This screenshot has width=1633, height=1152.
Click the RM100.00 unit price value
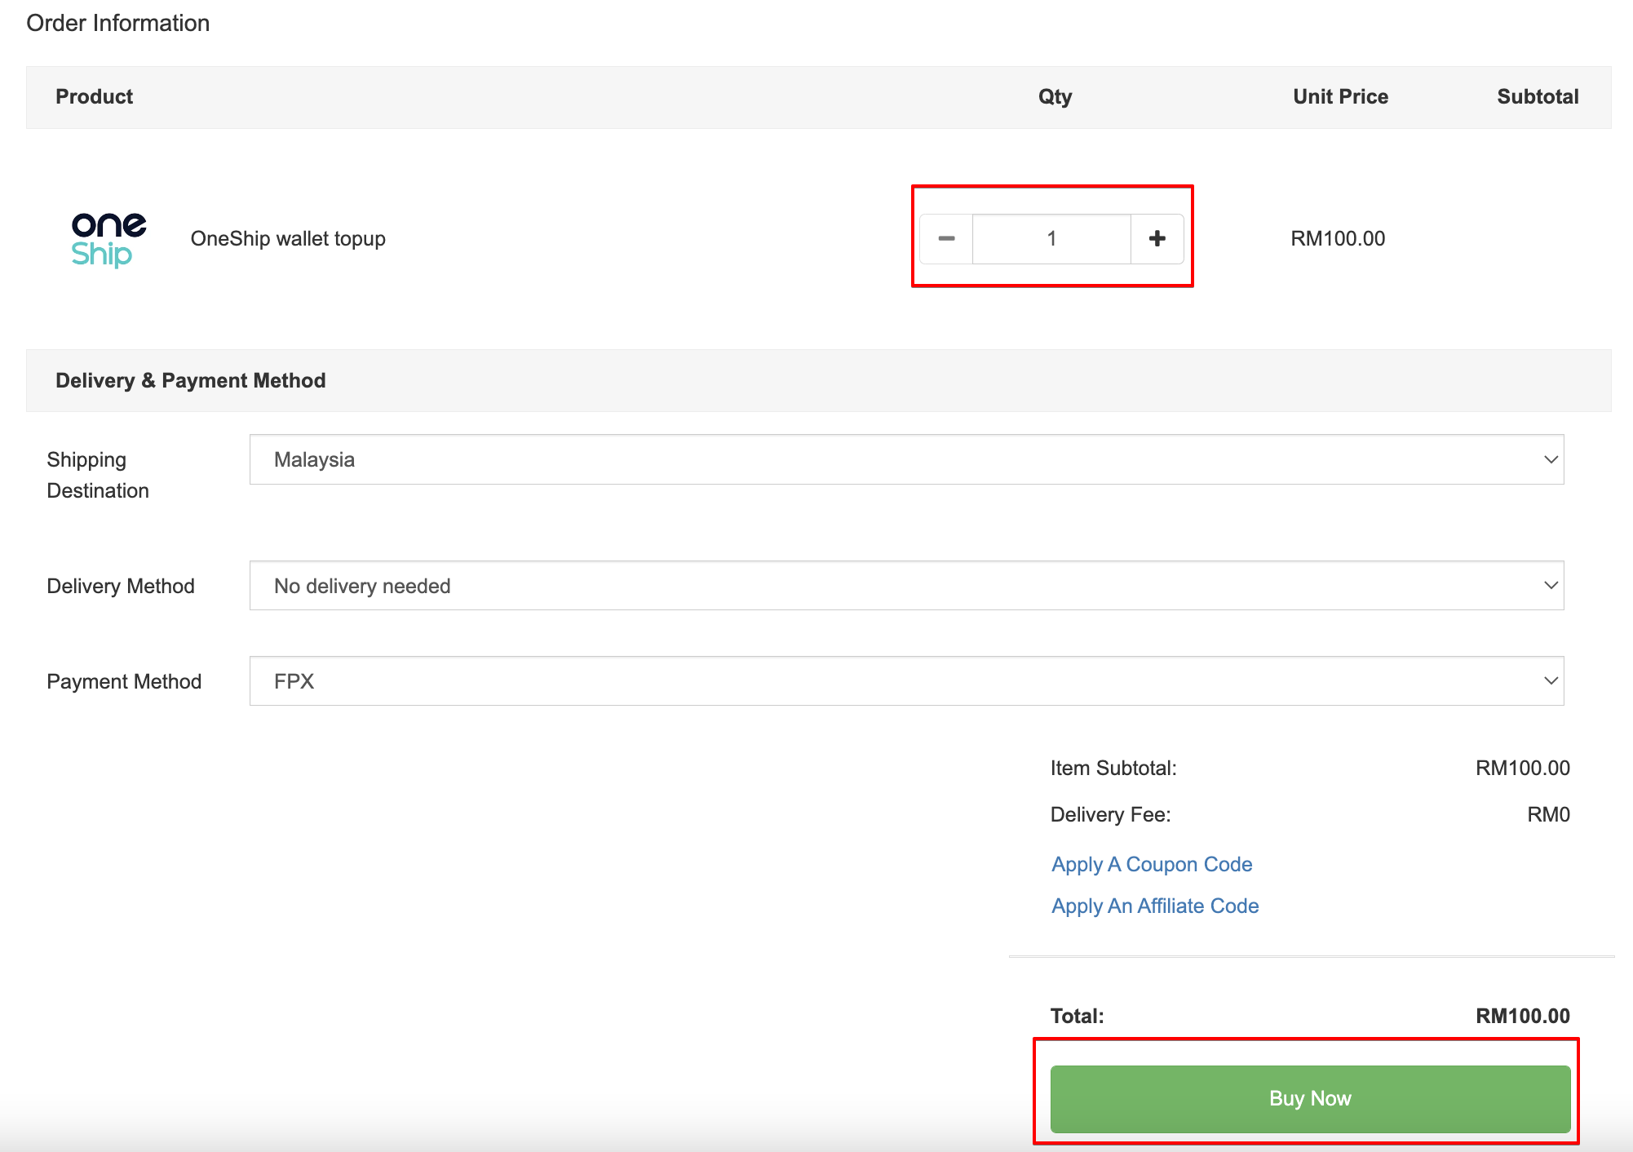click(1338, 239)
